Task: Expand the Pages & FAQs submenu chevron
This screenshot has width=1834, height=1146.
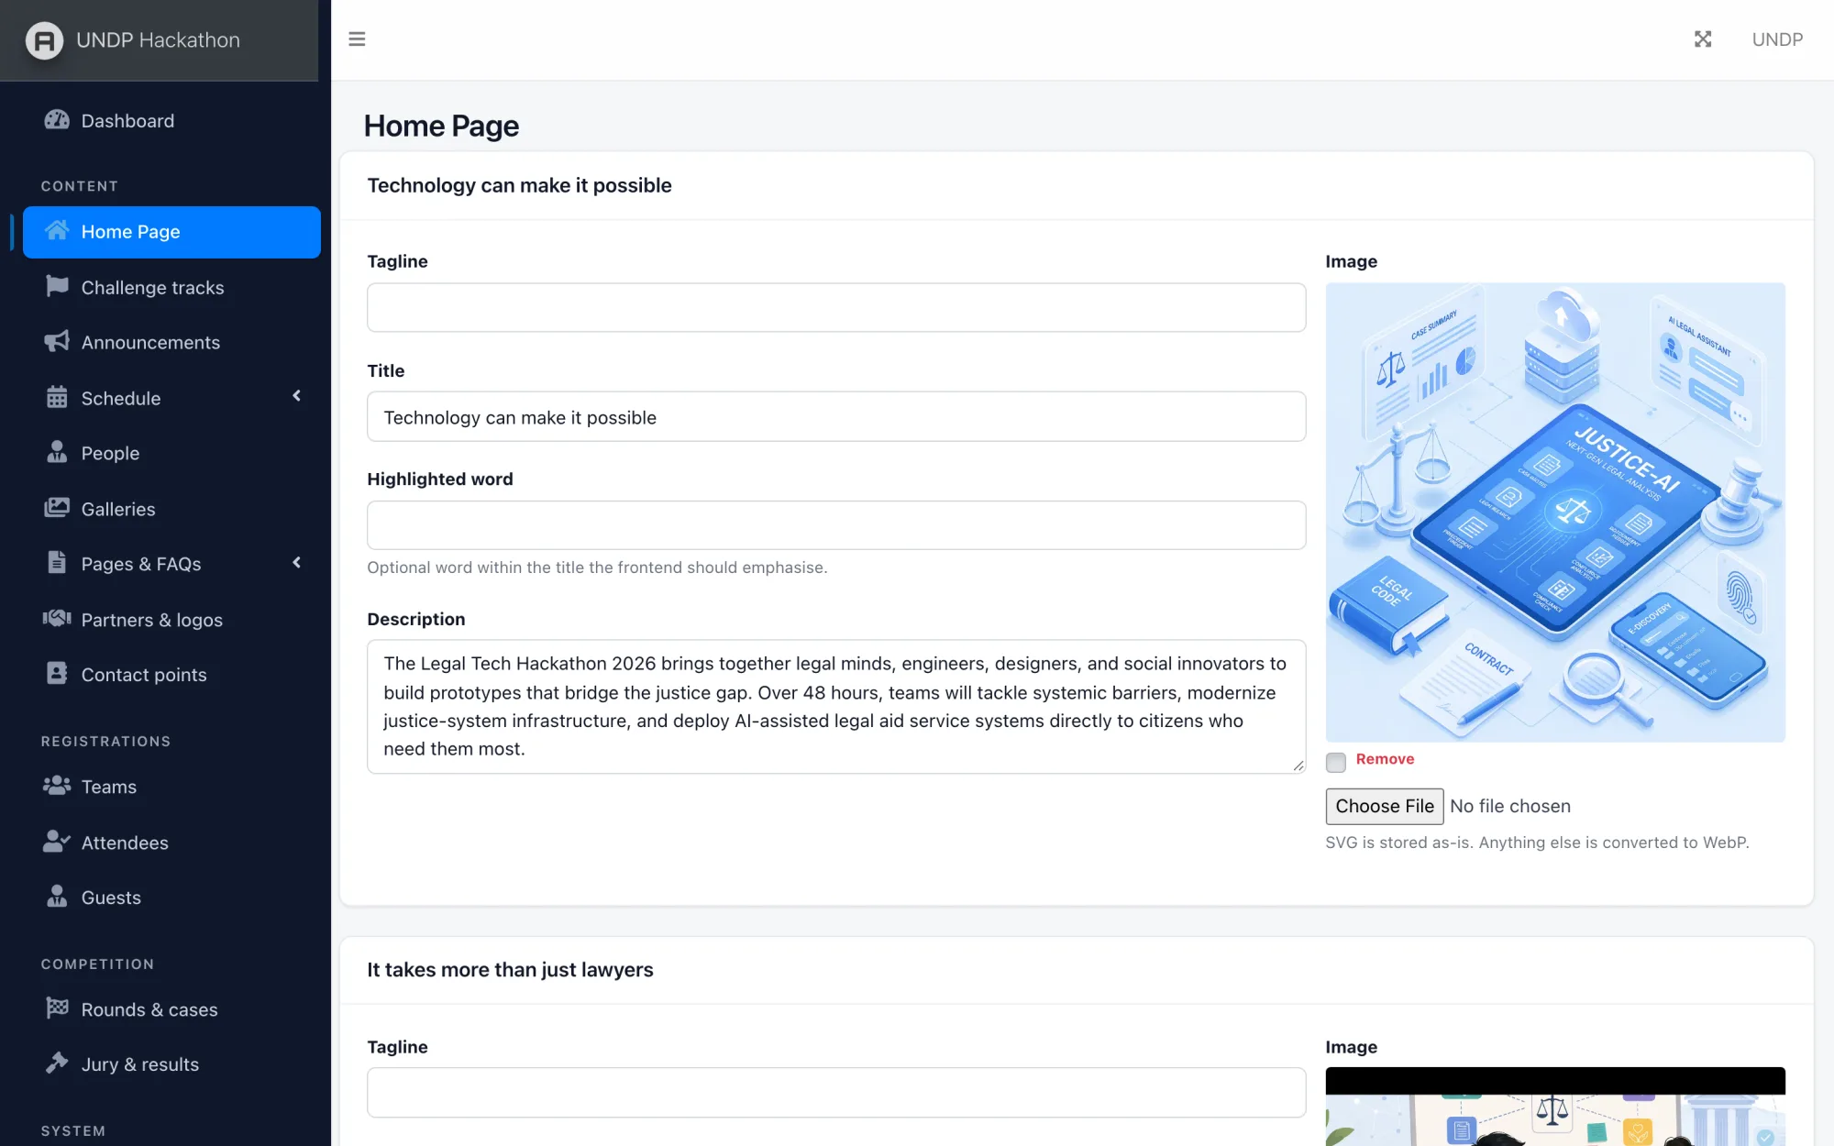Action: [297, 563]
